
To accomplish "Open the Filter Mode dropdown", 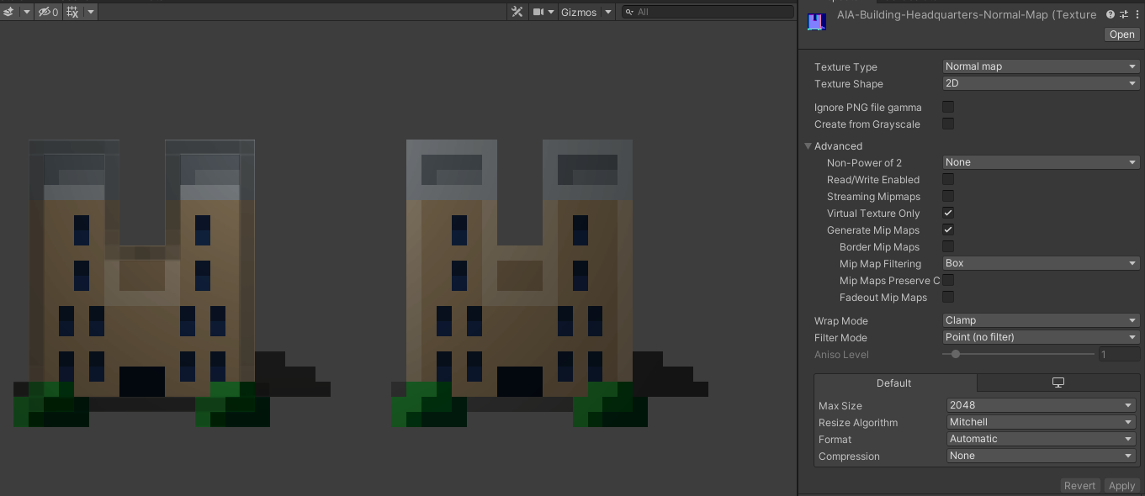I will coord(1041,337).
